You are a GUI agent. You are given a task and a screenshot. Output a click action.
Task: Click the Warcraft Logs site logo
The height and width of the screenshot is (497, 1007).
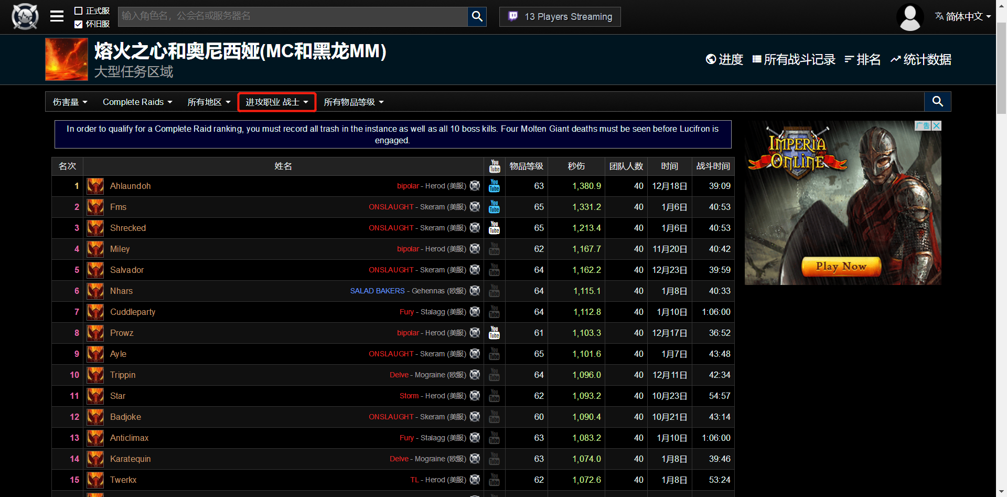tap(25, 17)
